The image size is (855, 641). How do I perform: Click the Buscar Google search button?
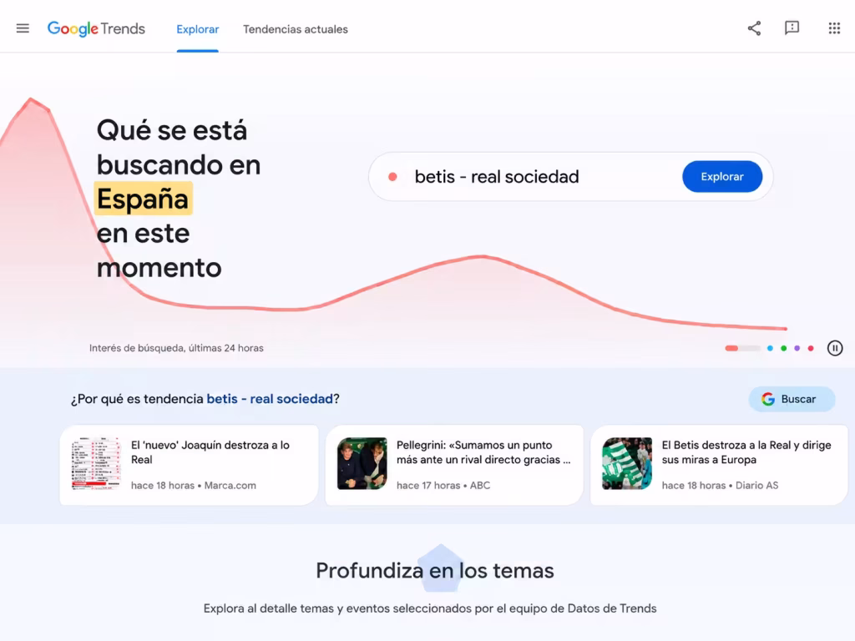point(792,399)
